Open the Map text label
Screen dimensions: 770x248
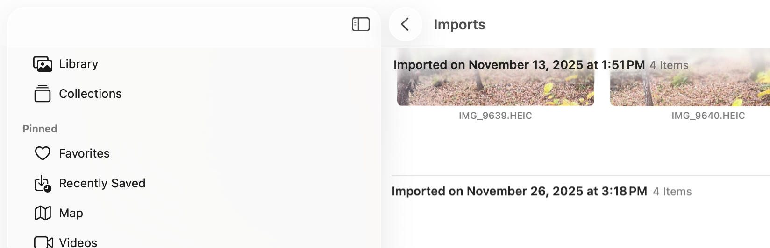click(71, 213)
